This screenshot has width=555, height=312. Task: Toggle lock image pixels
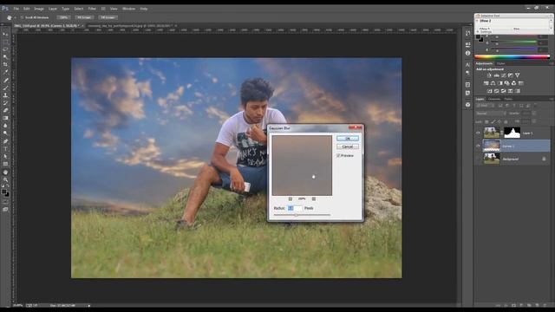pos(493,121)
